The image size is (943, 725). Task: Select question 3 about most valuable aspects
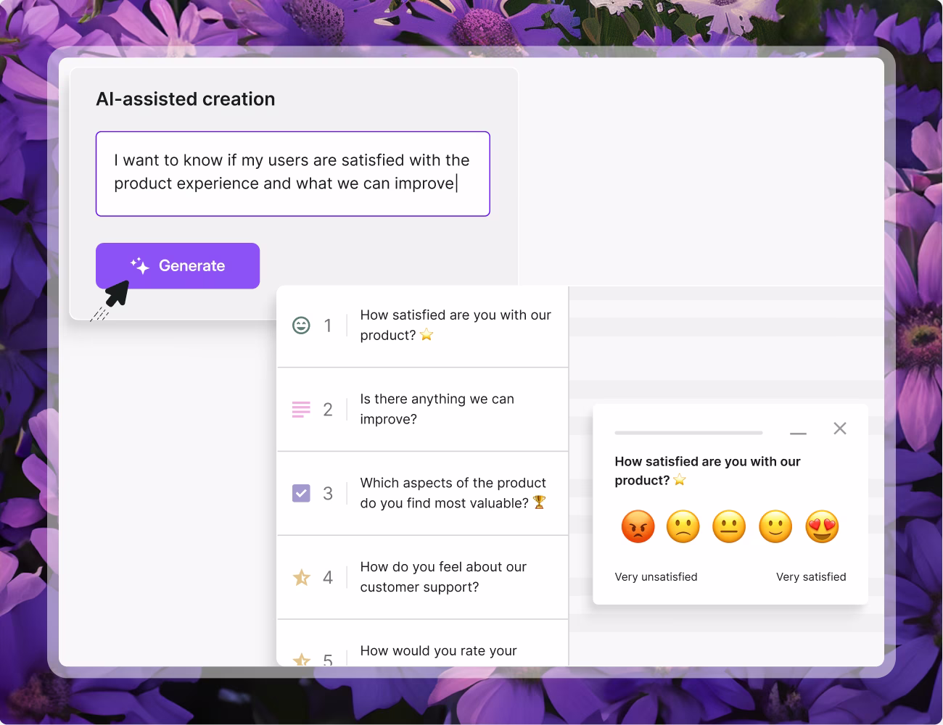point(452,493)
